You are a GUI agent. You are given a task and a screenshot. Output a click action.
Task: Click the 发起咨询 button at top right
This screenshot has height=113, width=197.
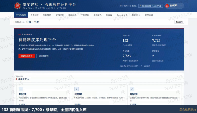pyautogui.click(x=179, y=22)
